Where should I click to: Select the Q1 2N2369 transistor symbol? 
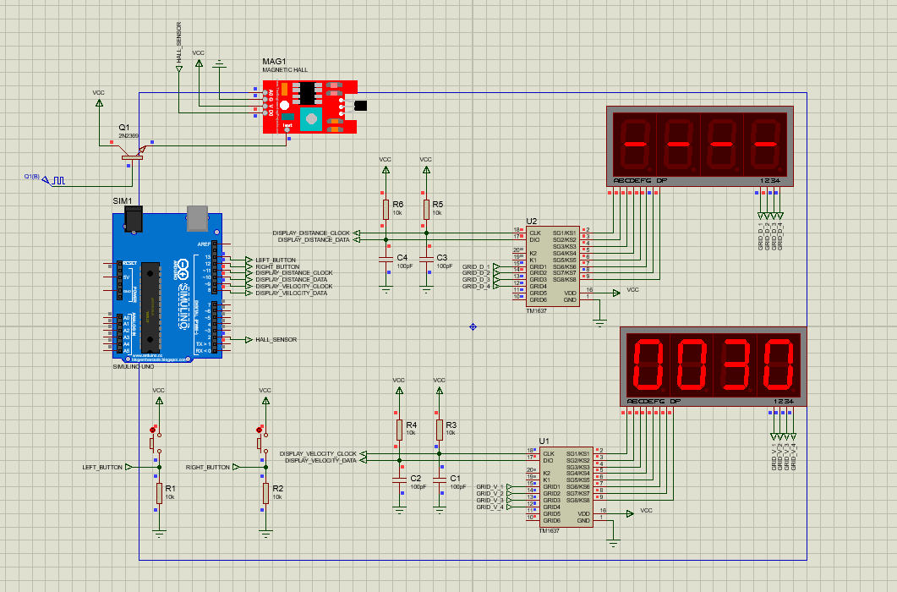132,152
